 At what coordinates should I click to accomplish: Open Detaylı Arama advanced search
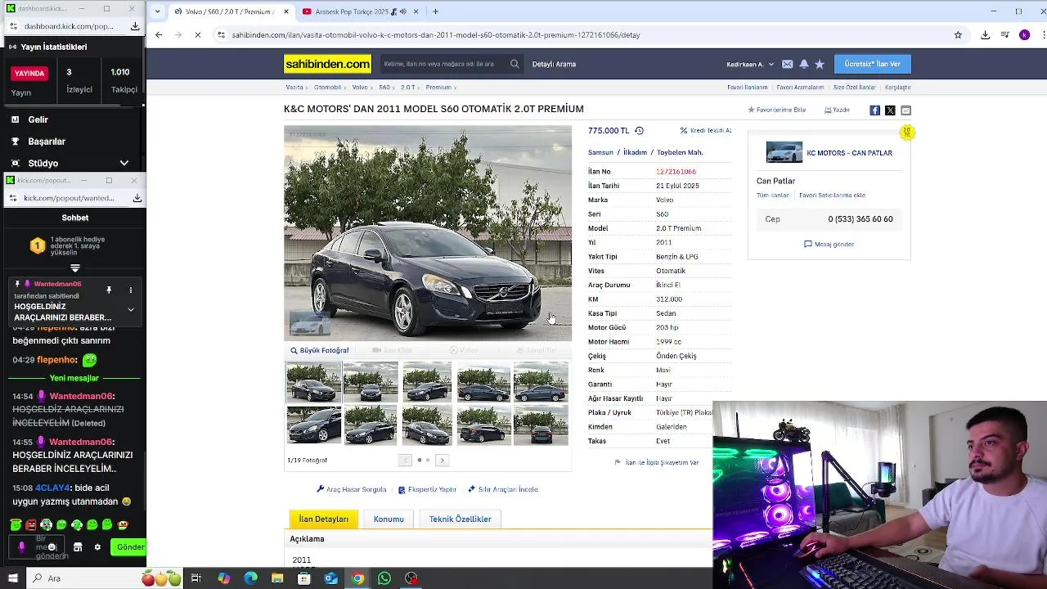[554, 64]
